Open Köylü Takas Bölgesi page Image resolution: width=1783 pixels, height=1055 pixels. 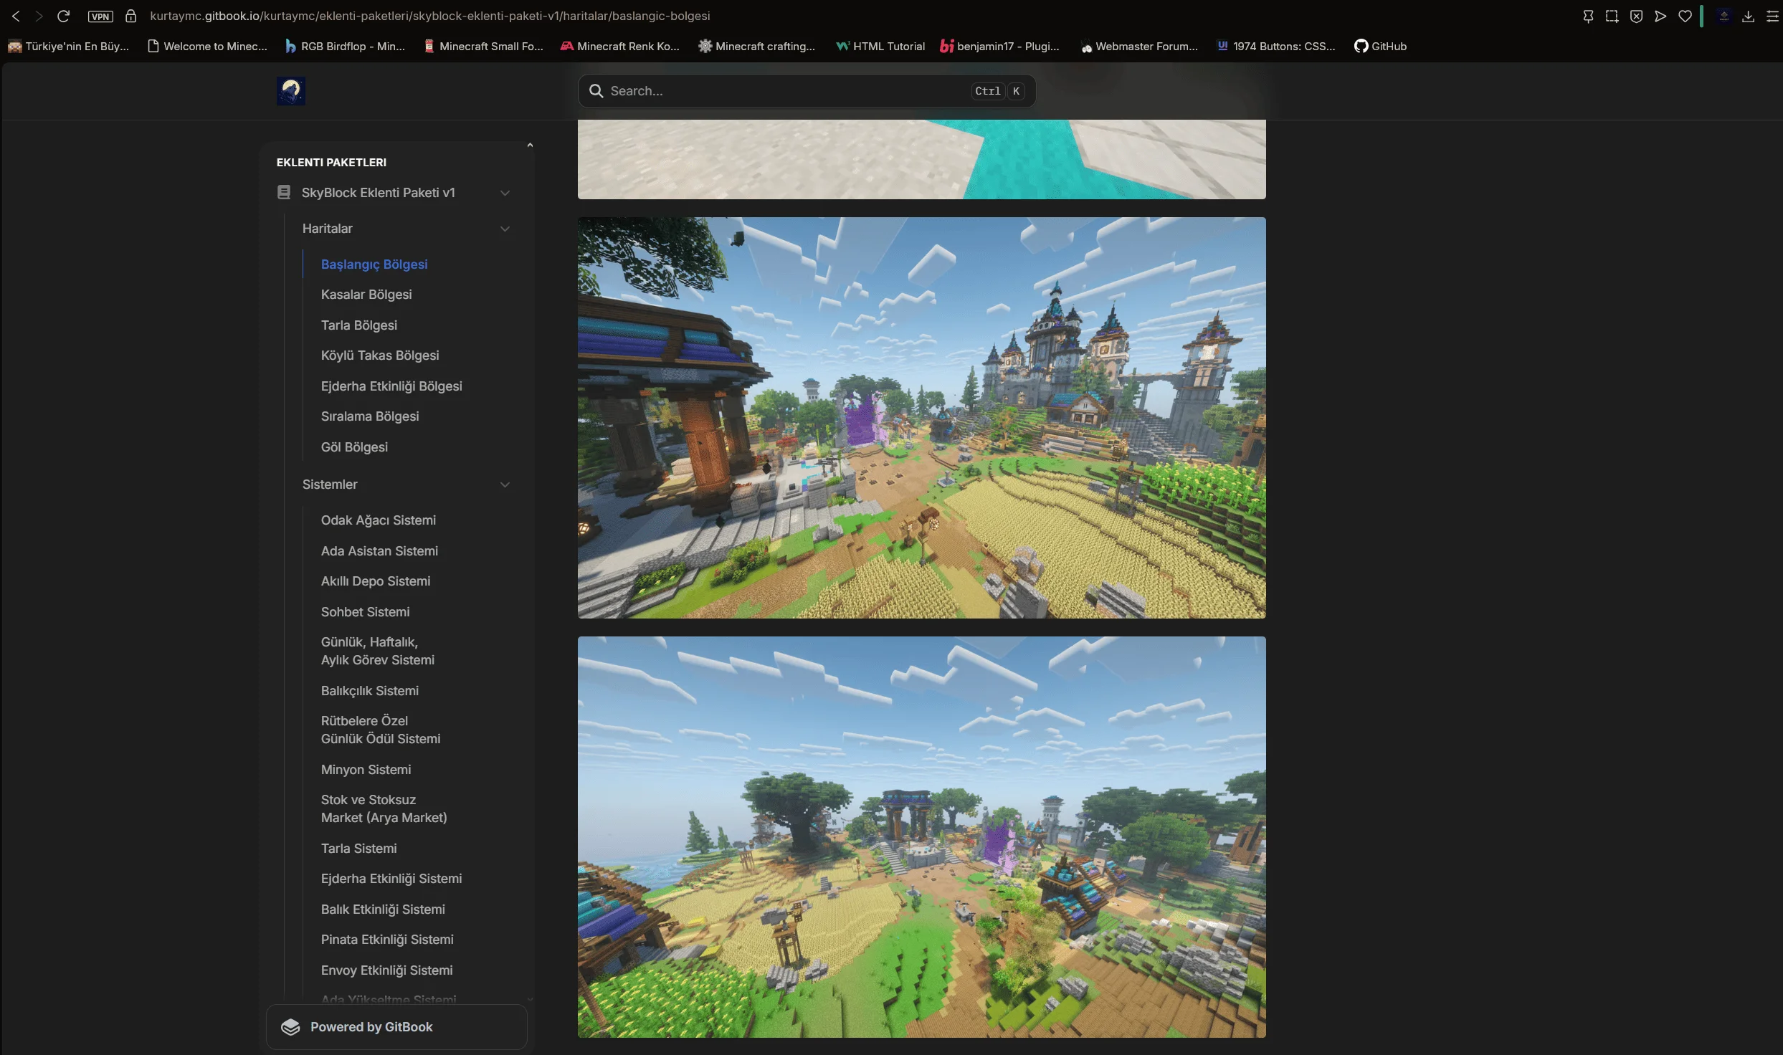380,355
